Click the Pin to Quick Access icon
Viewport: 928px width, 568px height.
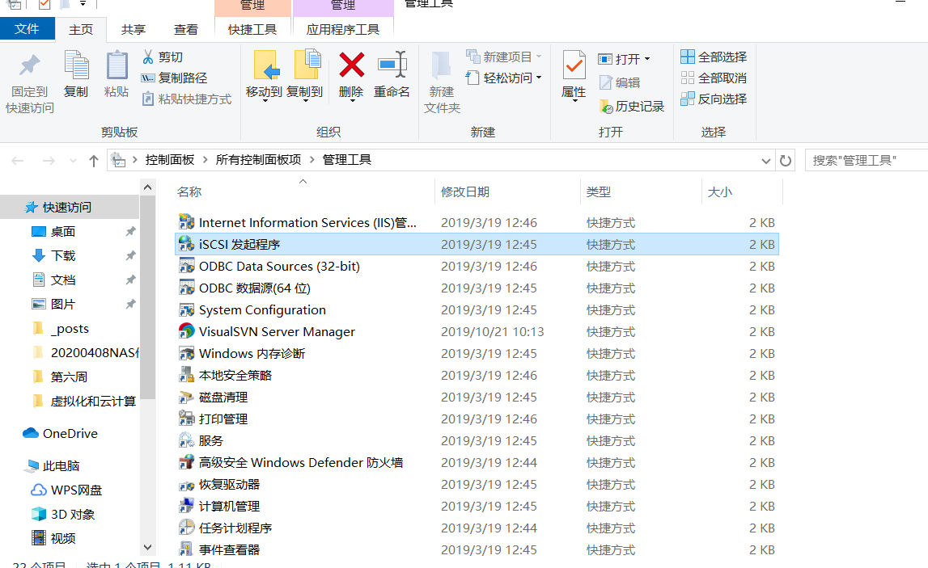[x=30, y=65]
